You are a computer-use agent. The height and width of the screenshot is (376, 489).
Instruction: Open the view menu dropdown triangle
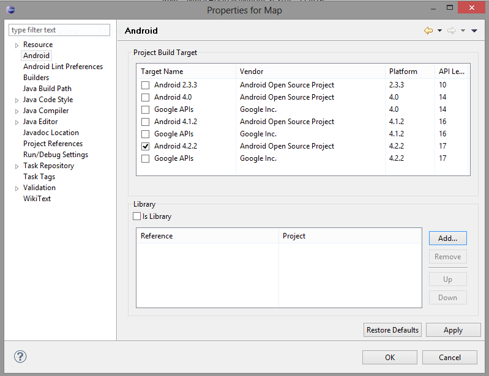pyautogui.click(x=474, y=31)
